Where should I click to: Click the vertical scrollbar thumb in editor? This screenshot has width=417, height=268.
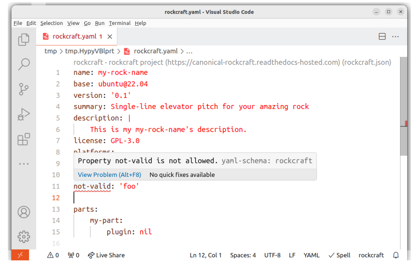(x=404, y=107)
